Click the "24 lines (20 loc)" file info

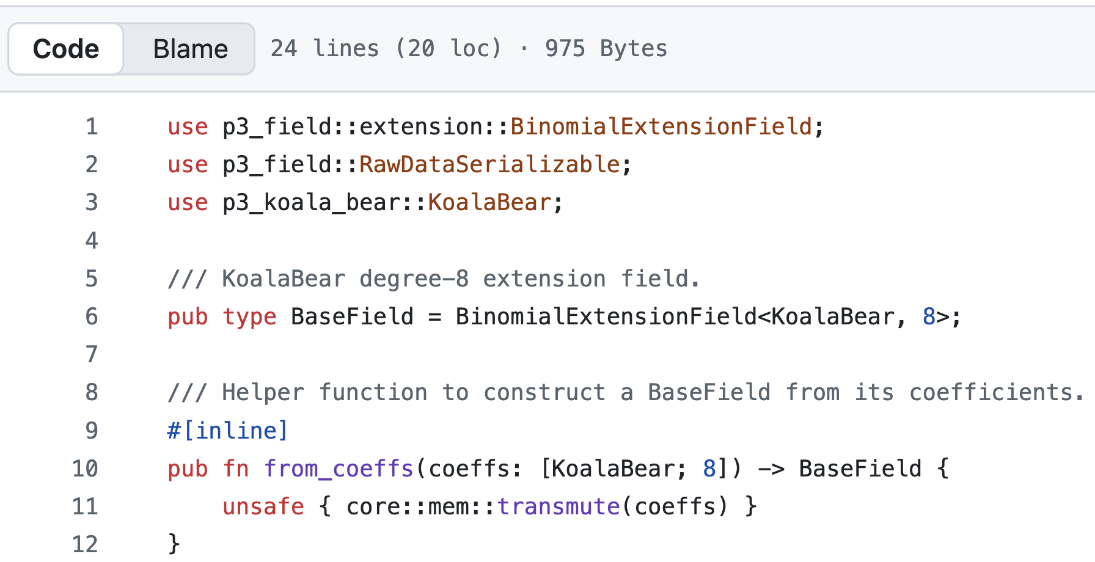[386, 49]
